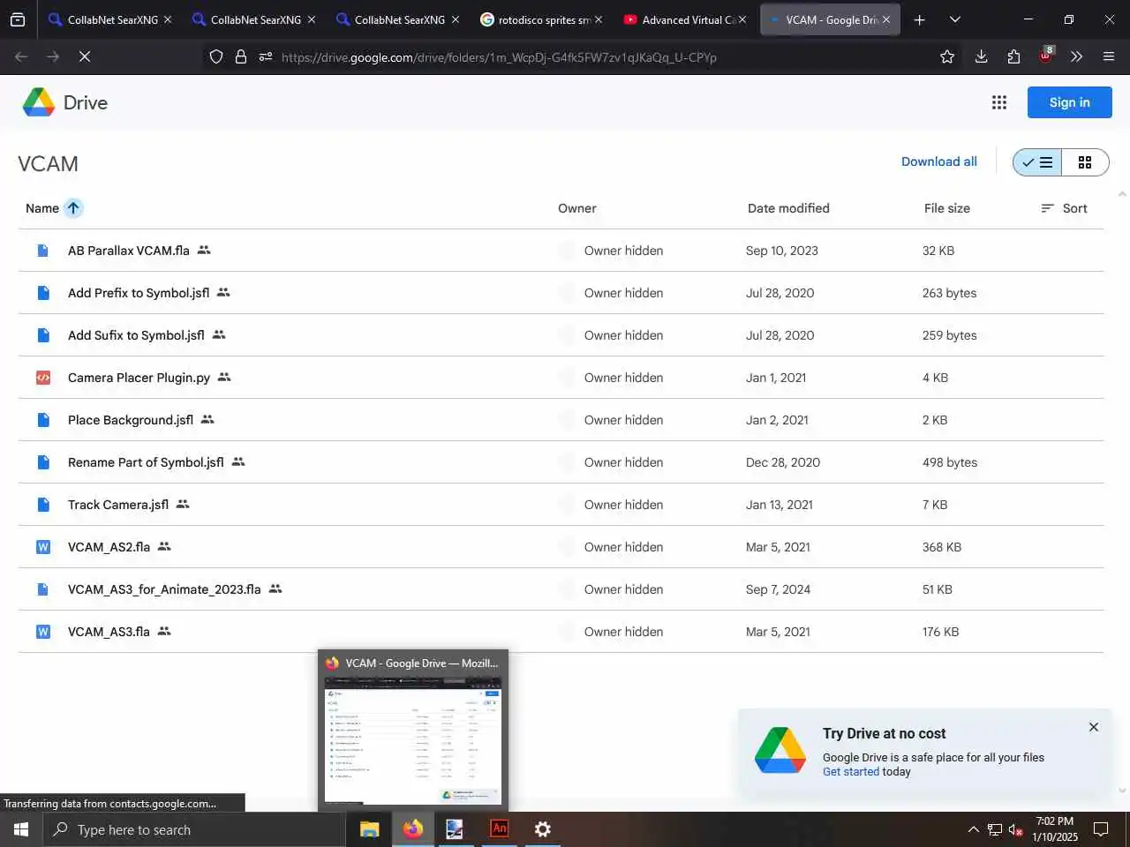Switch to grid layout view

coord(1085,162)
